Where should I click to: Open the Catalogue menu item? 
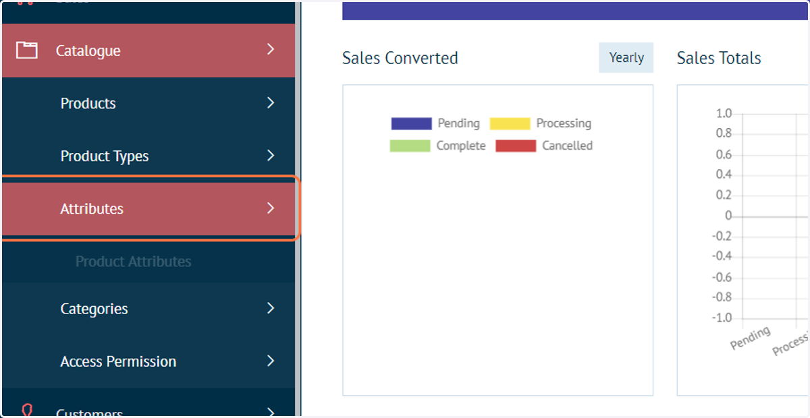148,51
